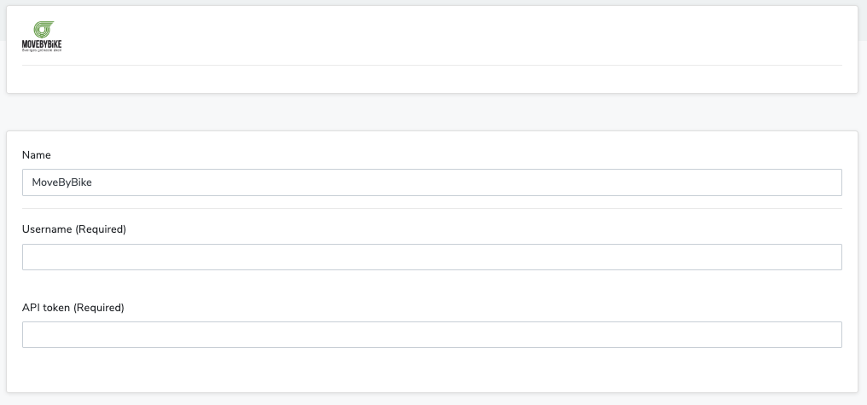This screenshot has width=867, height=405.
Task: Click the gray gap between the two cards
Action: point(432,112)
